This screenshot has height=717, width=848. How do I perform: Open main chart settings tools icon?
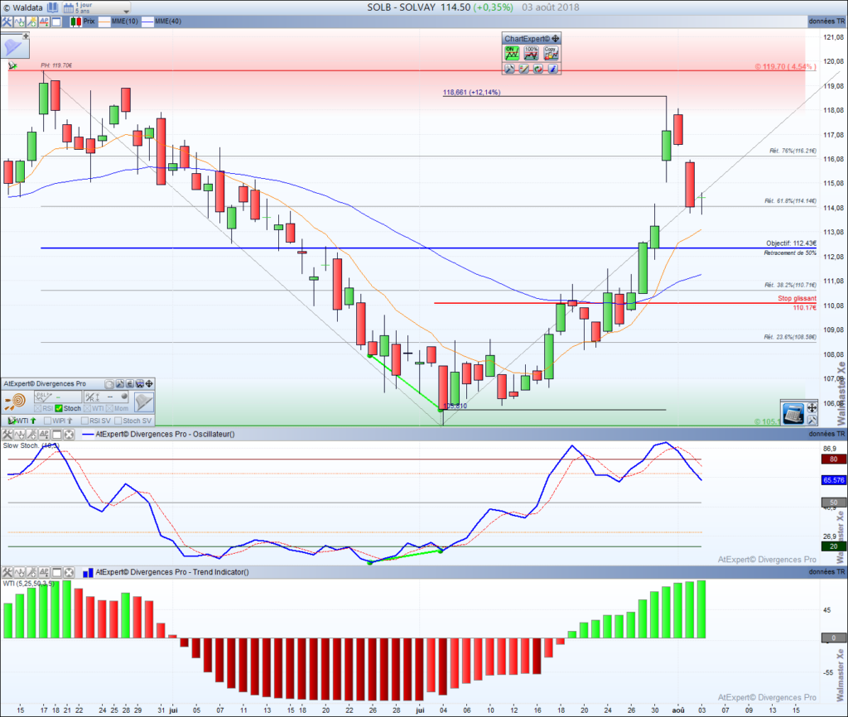point(7,22)
